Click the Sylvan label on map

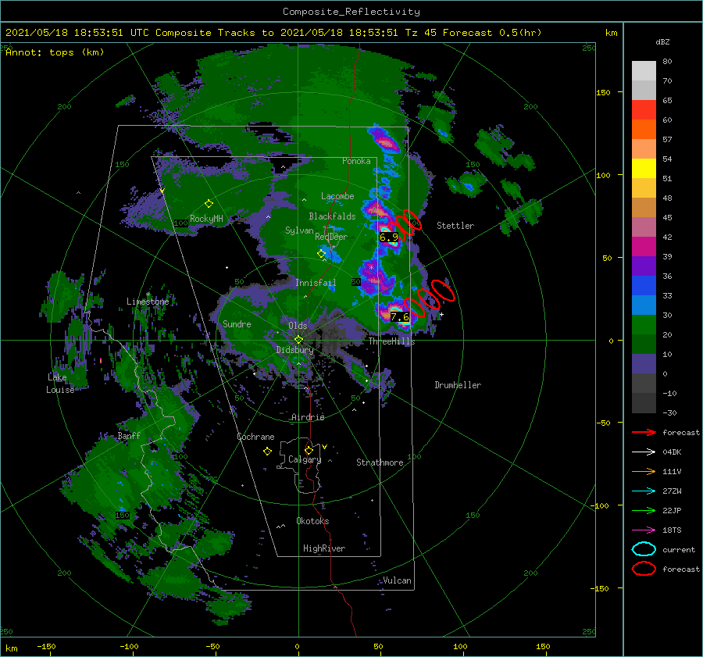click(x=299, y=230)
